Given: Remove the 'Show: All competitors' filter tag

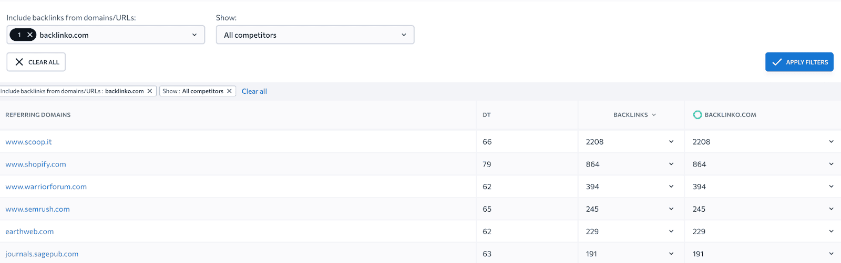Looking at the screenshot, I should pyautogui.click(x=229, y=91).
